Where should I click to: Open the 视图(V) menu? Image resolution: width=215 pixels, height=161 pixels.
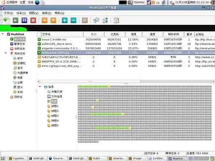(x=34, y=13)
